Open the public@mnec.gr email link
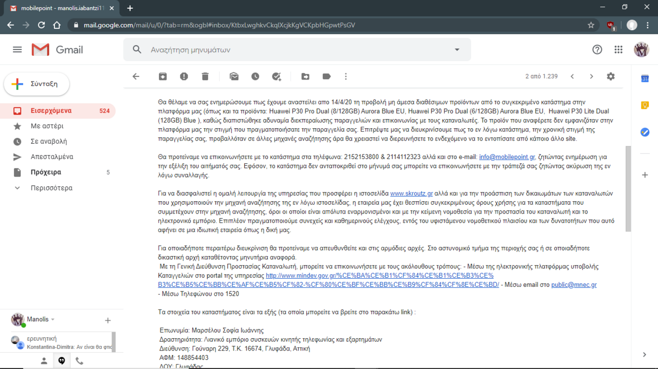This screenshot has width=658, height=369. pyautogui.click(x=574, y=285)
